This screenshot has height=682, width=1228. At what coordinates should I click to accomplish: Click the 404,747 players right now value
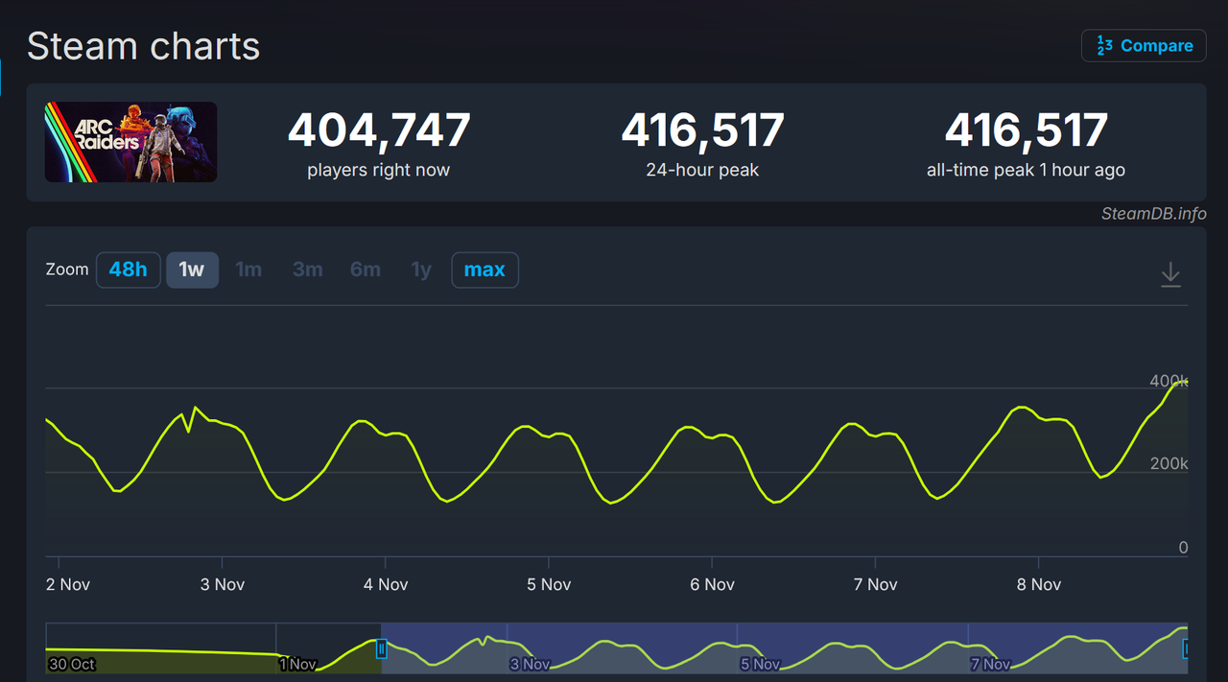[379, 130]
